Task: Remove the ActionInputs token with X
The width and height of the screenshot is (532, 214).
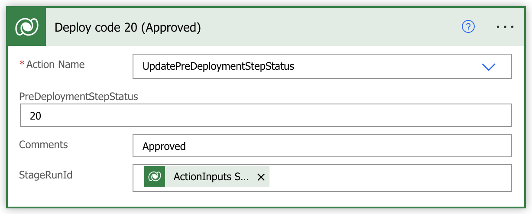Action: click(261, 177)
